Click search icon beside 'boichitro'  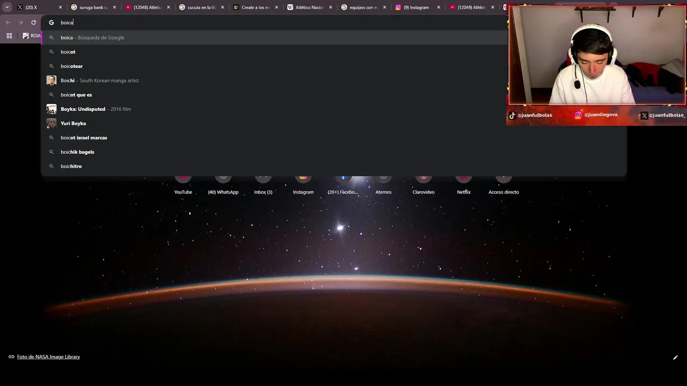[52, 166]
